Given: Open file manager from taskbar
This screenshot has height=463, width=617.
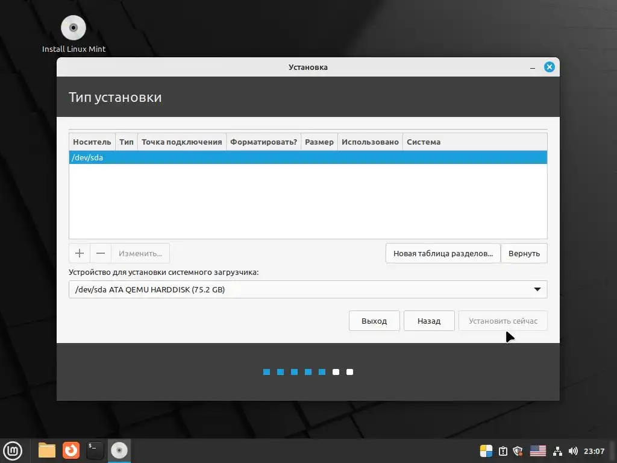Looking at the screenshot, I should pos(47,450).
